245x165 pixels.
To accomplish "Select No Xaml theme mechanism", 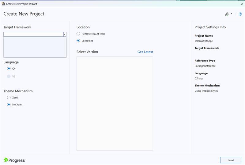I will pyautogui.click(x=9, y=105).
